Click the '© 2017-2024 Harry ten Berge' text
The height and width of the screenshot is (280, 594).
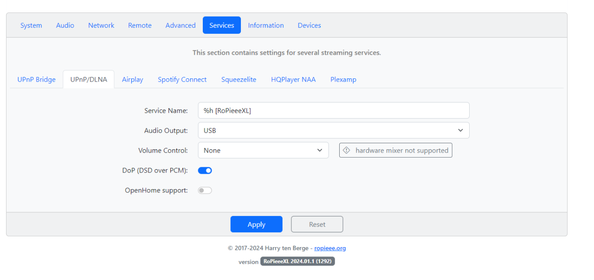point(268,248)
